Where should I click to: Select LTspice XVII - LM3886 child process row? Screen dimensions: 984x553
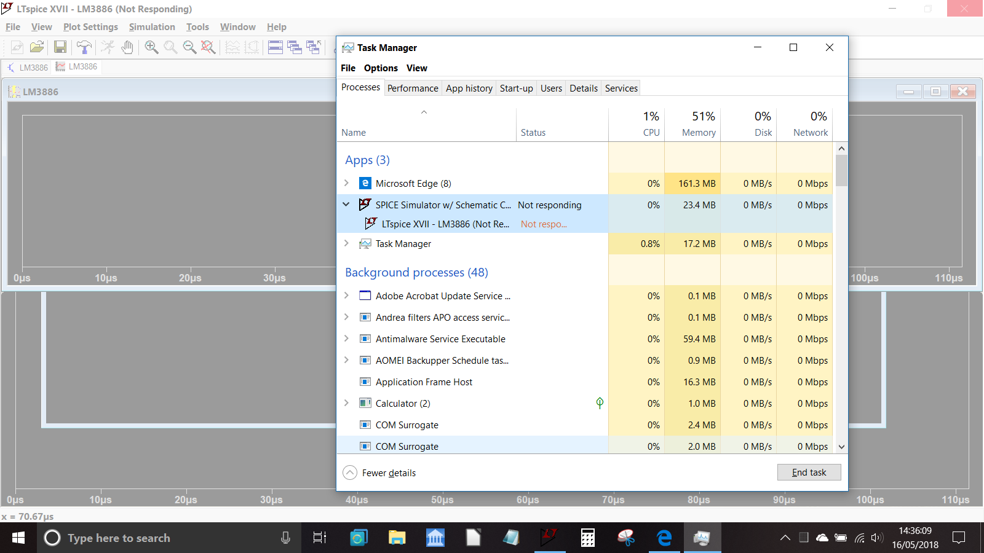point(584,224)
